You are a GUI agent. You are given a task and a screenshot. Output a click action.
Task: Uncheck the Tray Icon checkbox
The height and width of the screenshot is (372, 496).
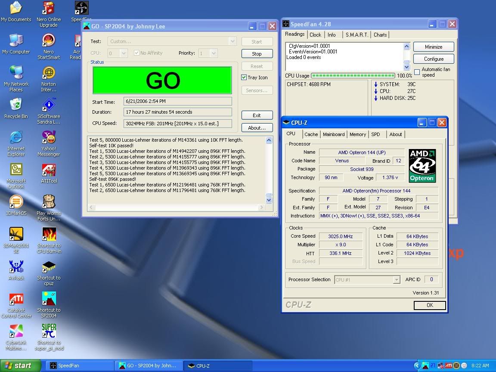click(244, 77)
